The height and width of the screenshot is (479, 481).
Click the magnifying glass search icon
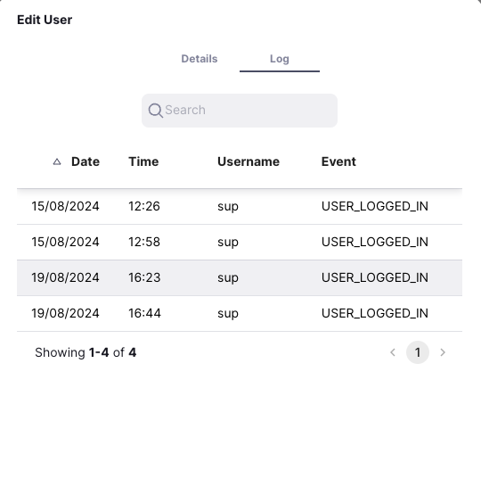[156, 111]
